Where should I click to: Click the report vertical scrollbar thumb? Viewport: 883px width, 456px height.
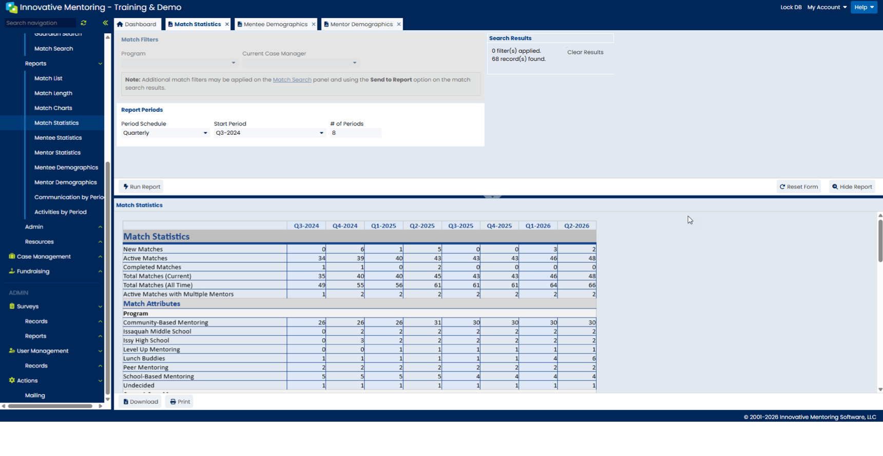coord(880,241)
